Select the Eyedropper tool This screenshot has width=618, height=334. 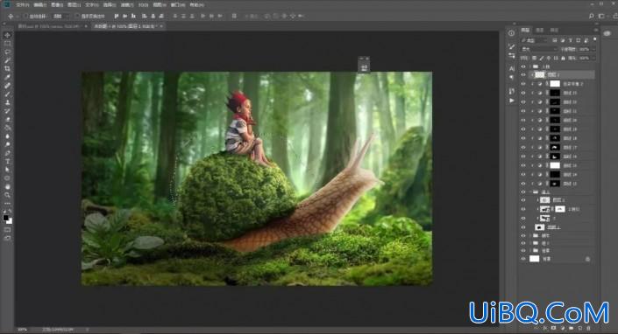(8, 77)
